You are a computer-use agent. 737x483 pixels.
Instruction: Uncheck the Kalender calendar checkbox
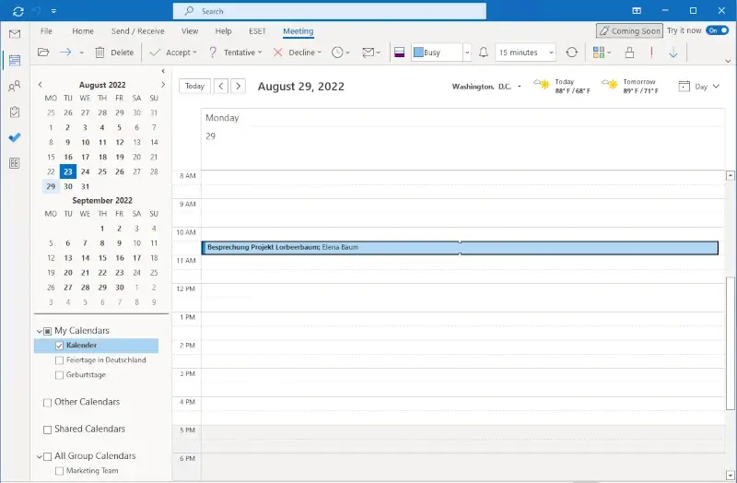pyautogui.click(x=59, y=346)
